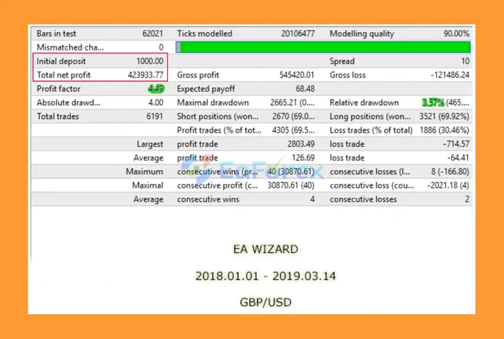Select the Modelling quality percentage 90.00%
Image resolution: width=504 pixels, height=339 pixels.
[456, 33]
